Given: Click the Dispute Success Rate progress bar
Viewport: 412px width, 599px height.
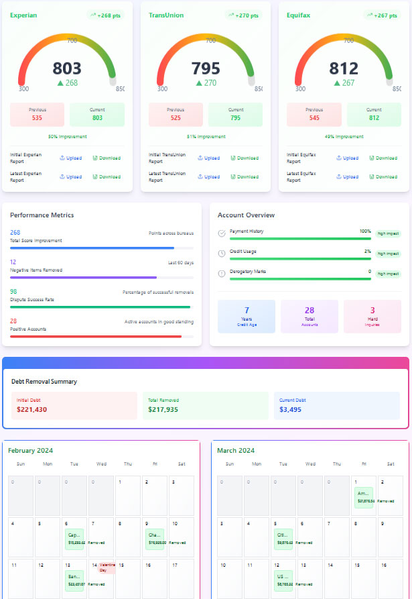Looking at the screenshot, I should tap(102, 307).
